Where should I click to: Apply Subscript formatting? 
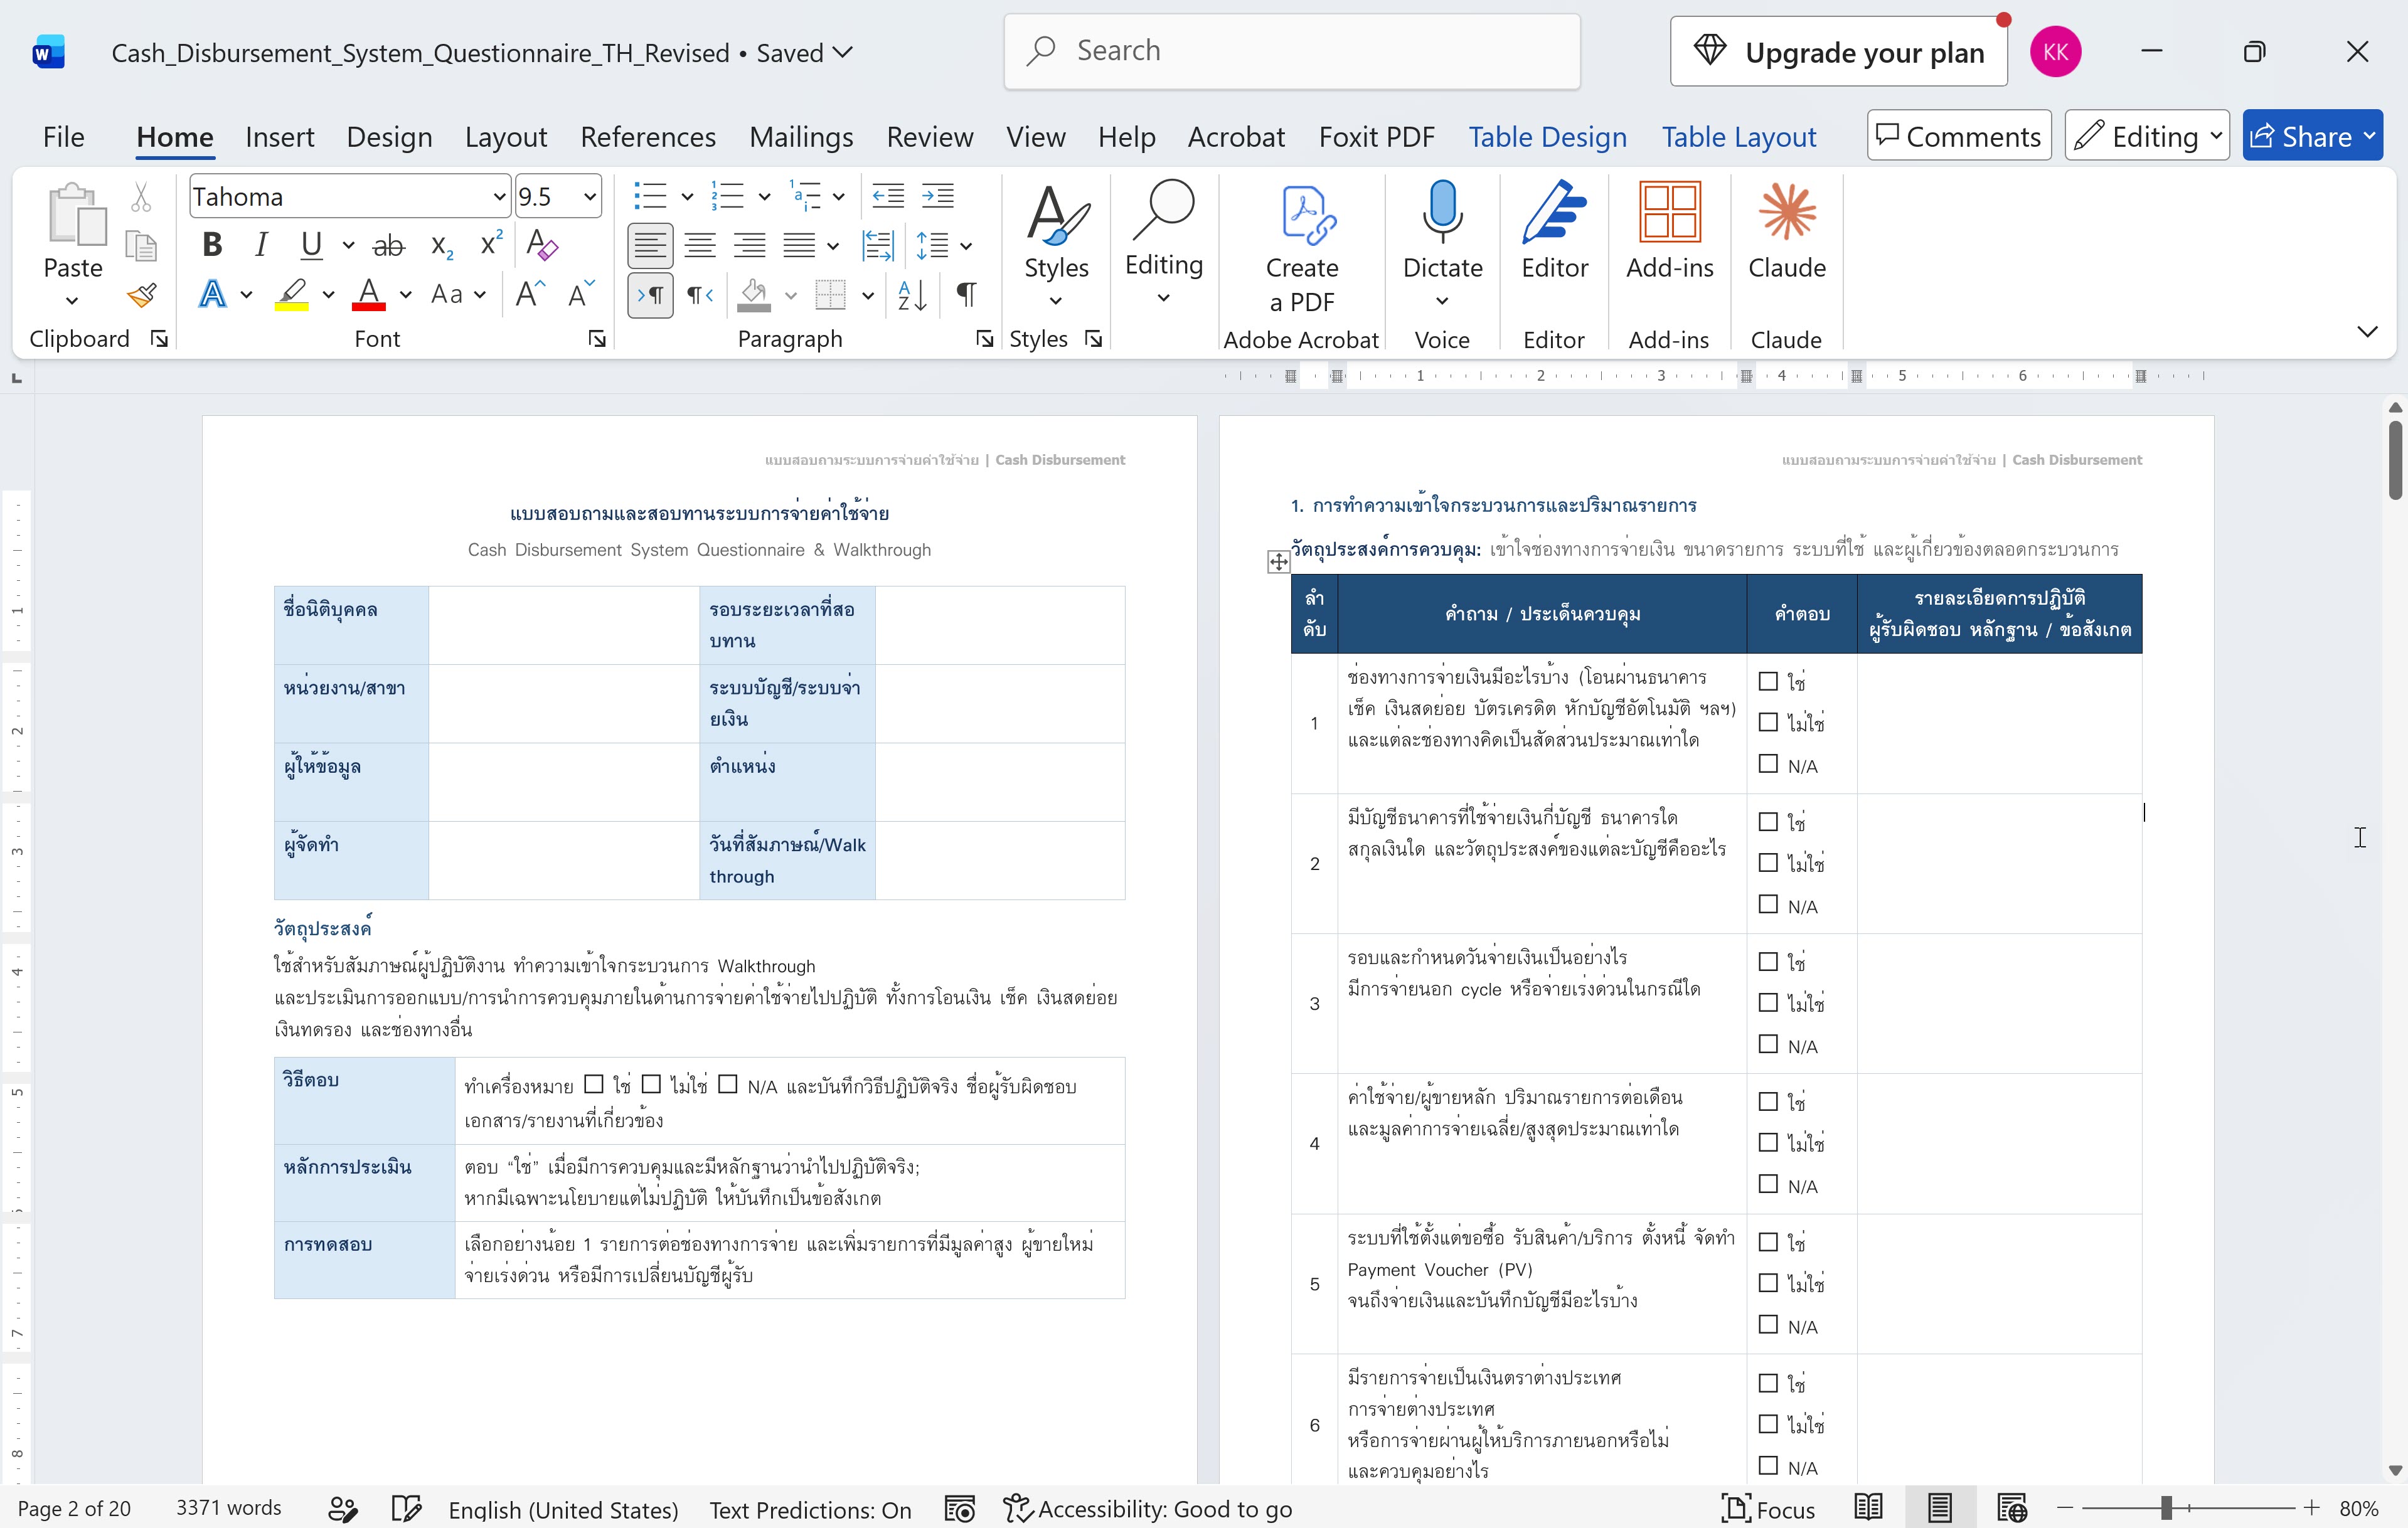[x=442, y=245]
